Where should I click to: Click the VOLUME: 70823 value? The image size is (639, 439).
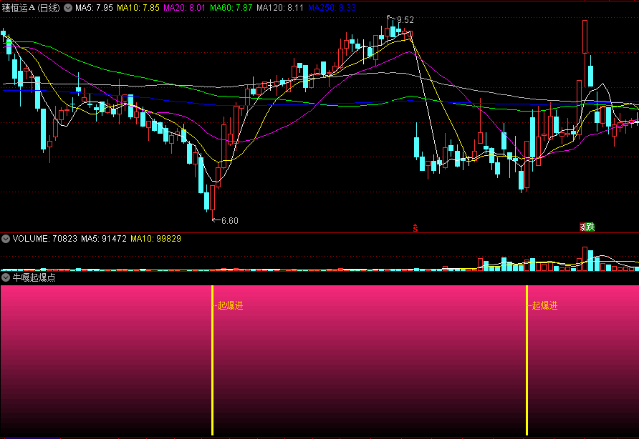(45, 239)
